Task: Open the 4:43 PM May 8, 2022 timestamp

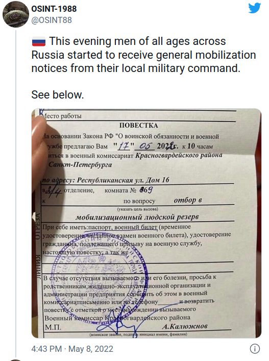Action: click(72, 349)
